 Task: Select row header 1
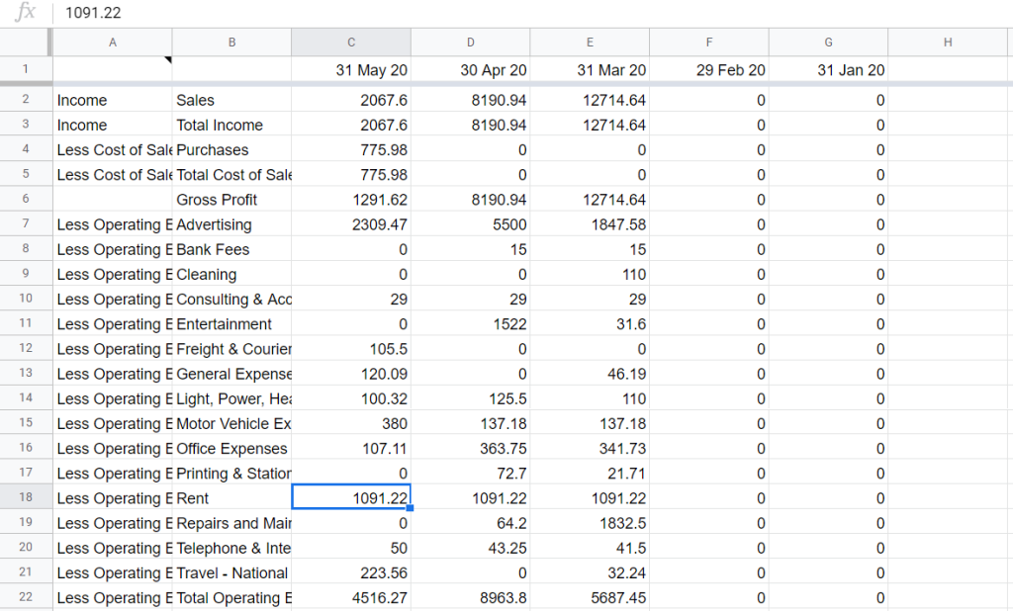tap(26, 70)
